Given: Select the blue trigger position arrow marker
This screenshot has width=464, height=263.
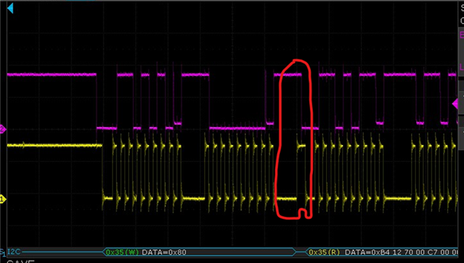Looking at the screenshot, I should [10, 9].
